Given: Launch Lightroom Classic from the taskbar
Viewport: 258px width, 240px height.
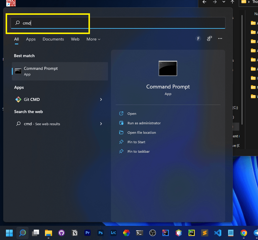Looking at the screenshot, I should (x=113, y=233).
